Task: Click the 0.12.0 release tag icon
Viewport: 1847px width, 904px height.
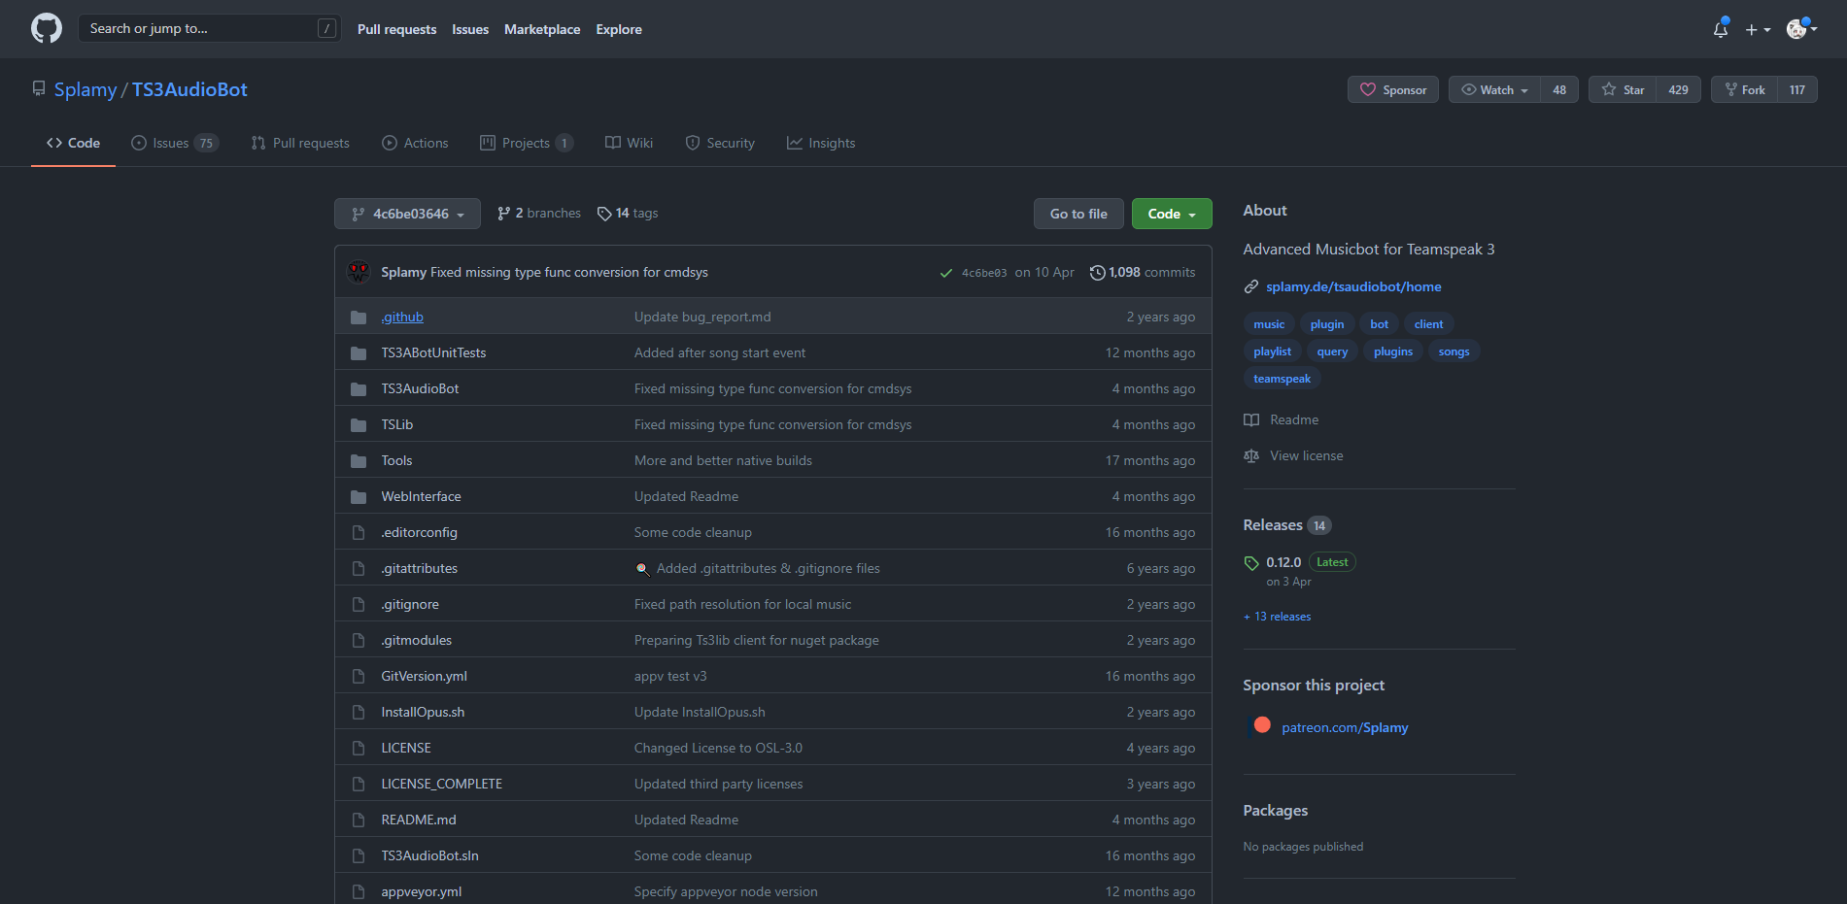Action: coord(1251,563)
